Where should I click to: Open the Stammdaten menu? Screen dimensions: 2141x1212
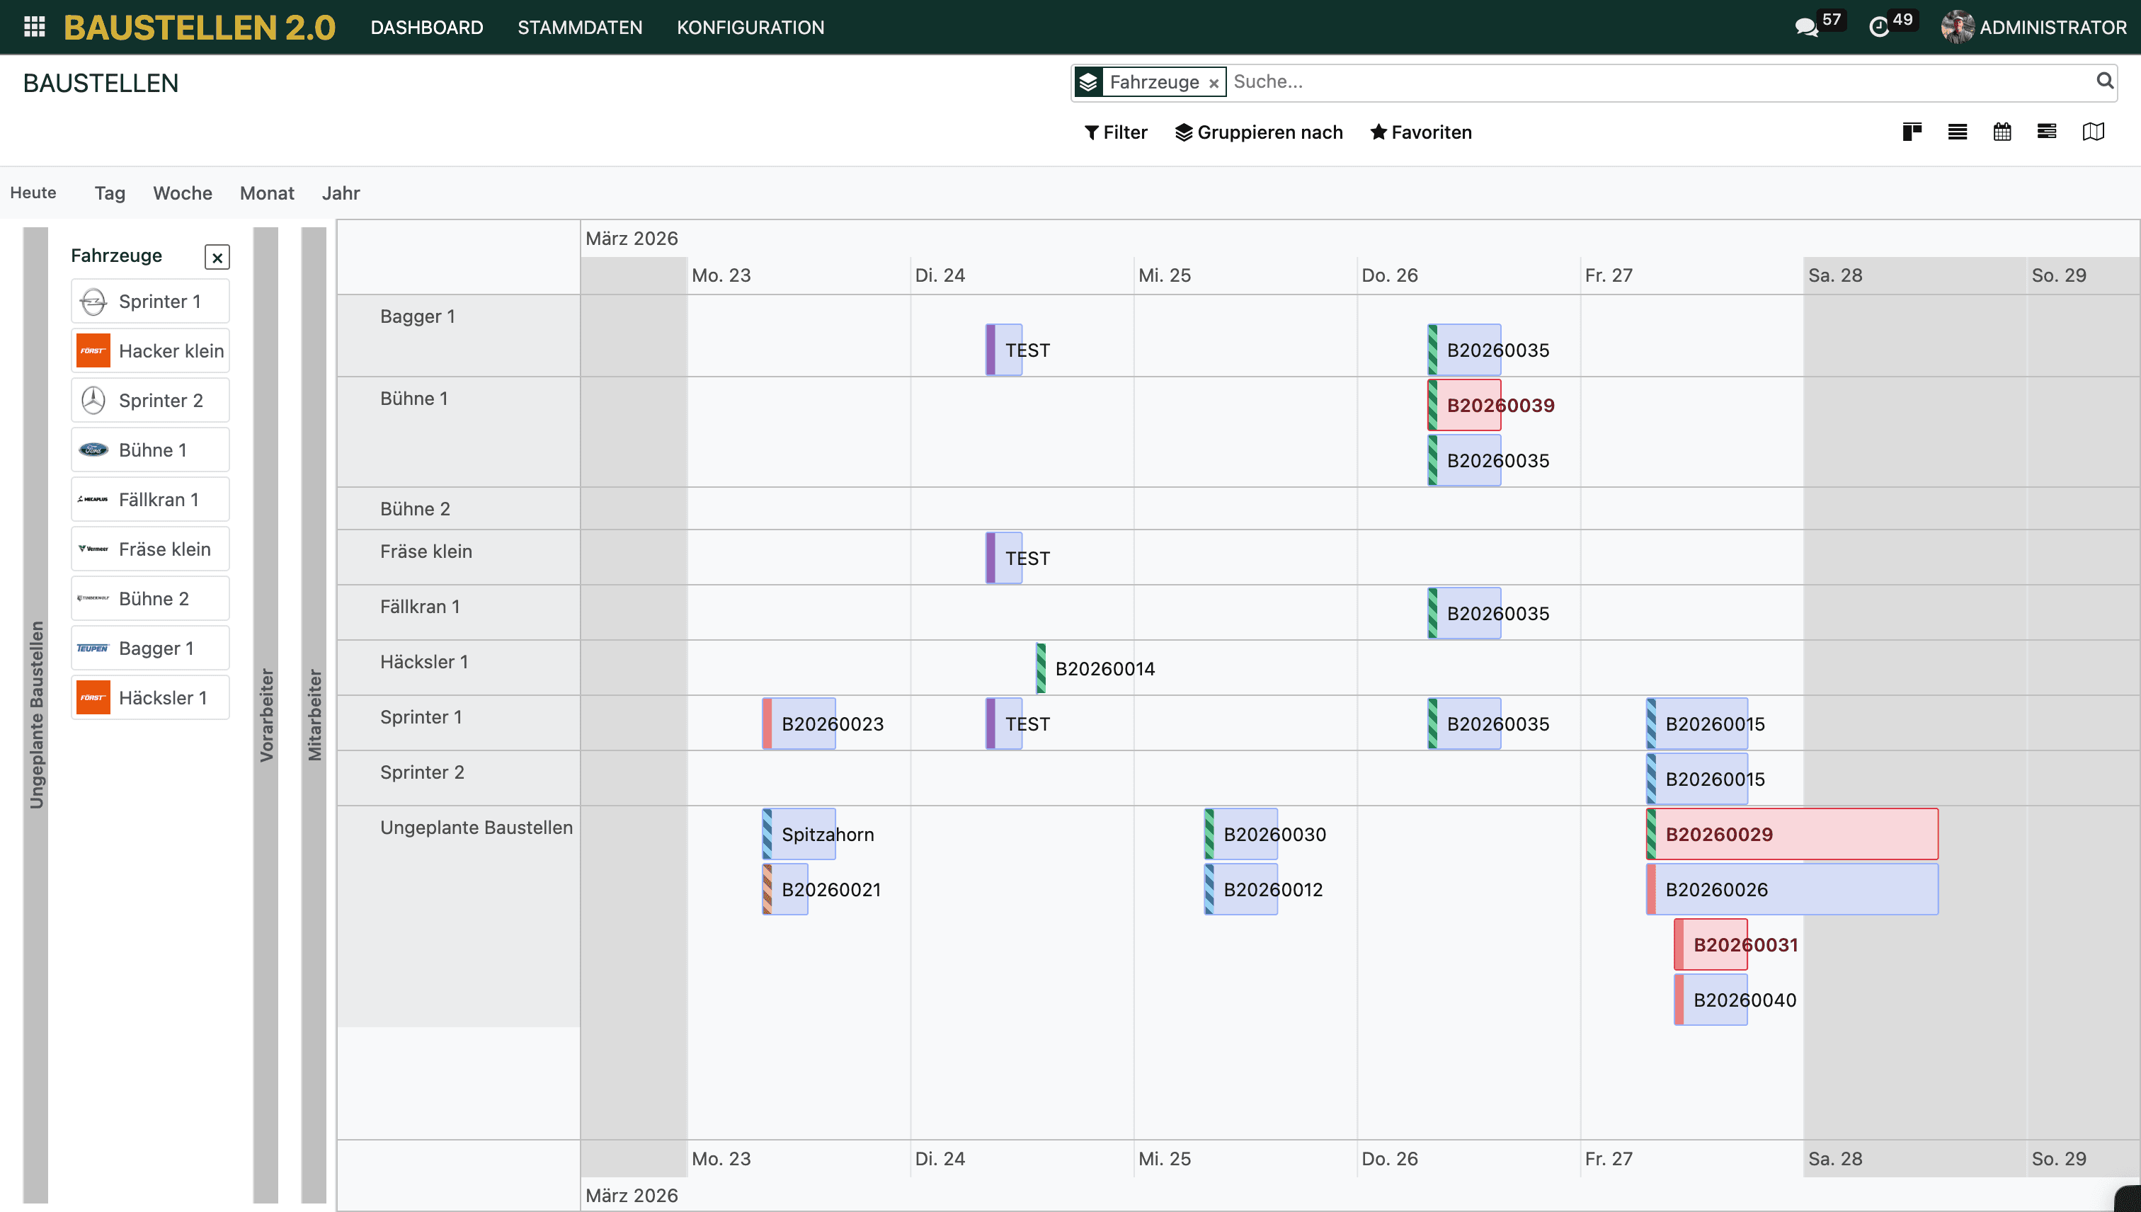[x=579, y=28]
